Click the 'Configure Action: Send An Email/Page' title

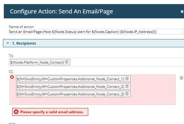click(x=61, y=12)
